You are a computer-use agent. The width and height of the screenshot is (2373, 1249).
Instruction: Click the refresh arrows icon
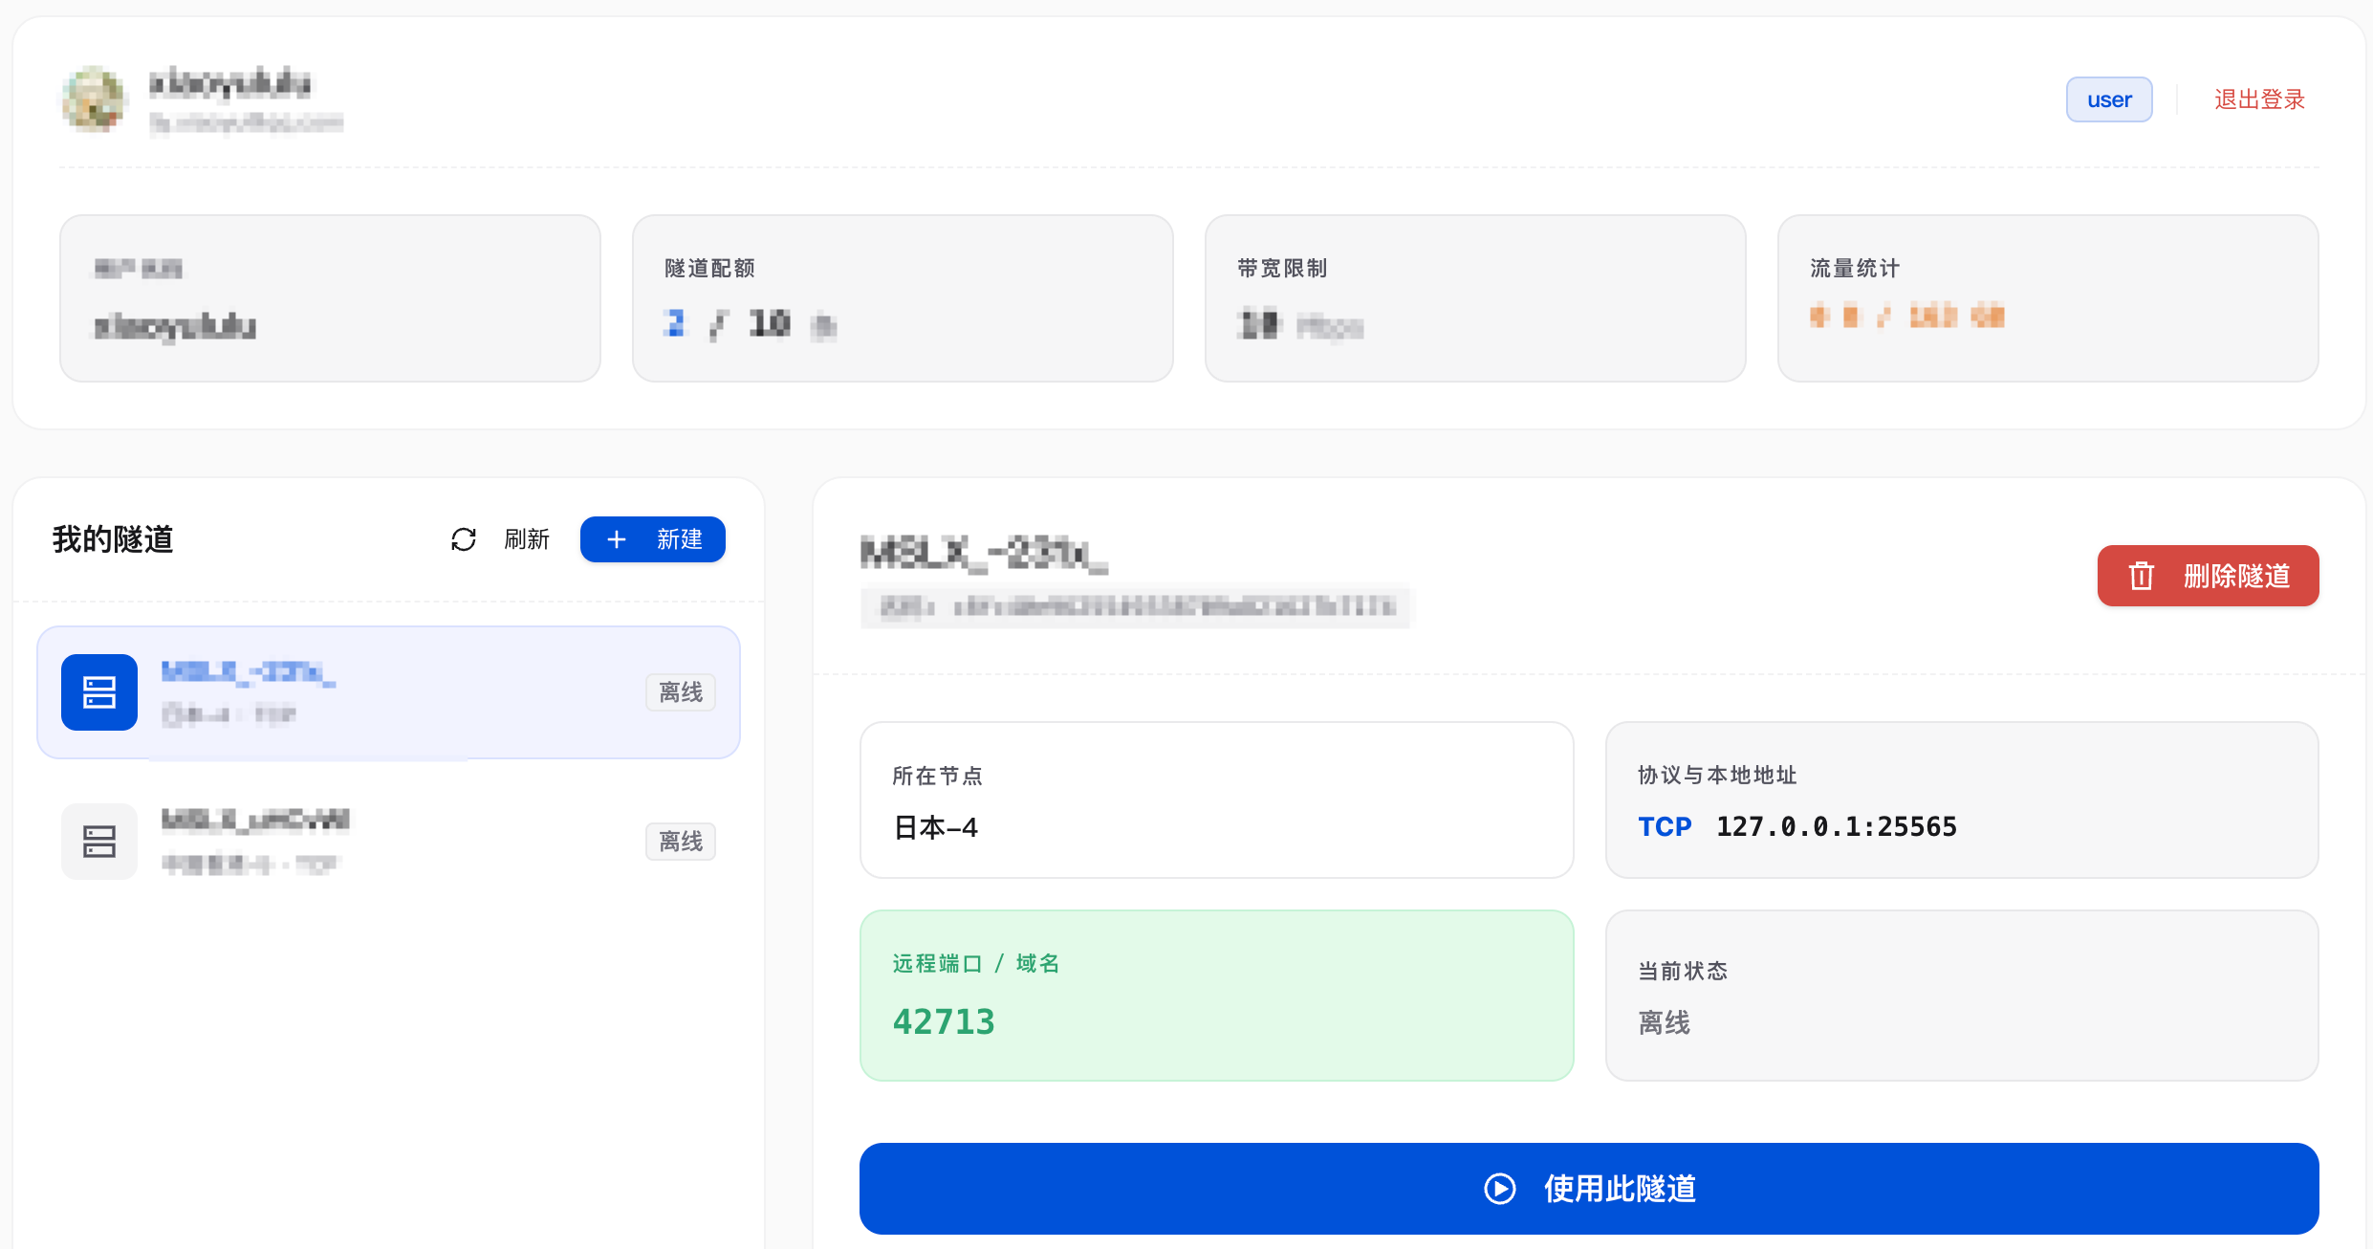click(x=464, y=539)
